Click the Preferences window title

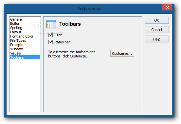(x=89, y=9)
